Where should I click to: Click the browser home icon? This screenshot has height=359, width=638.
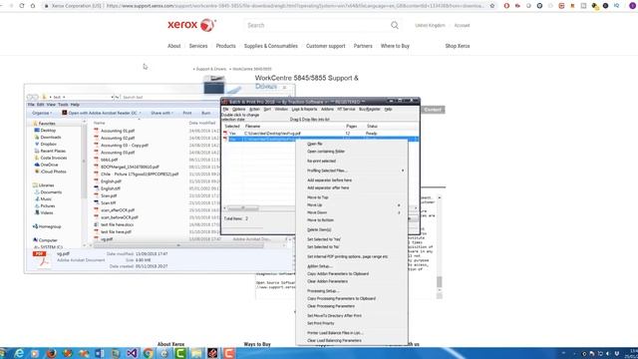point(33,6)
